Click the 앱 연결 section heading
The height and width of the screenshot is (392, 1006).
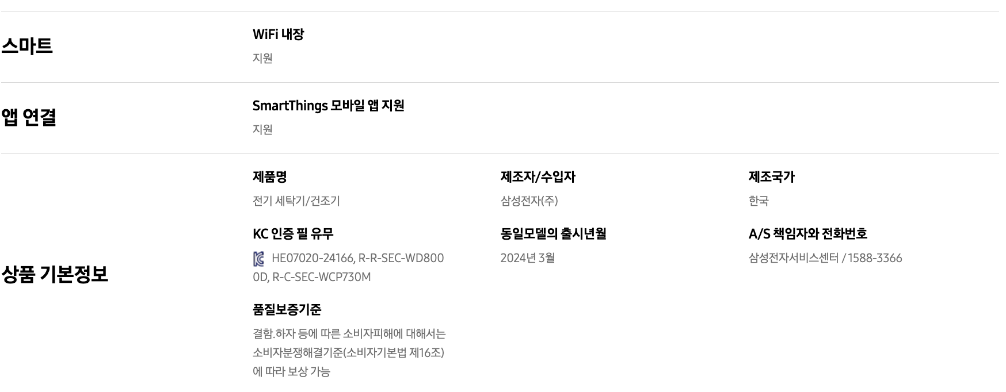29,117
